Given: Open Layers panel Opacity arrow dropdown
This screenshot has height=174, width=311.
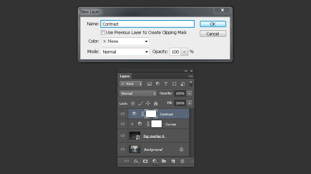Looking at the screenshot, I should click(190, 94).
